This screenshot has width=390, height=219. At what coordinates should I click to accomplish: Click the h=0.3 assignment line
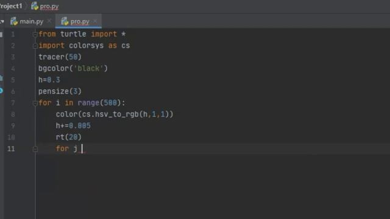pos(49,80)
